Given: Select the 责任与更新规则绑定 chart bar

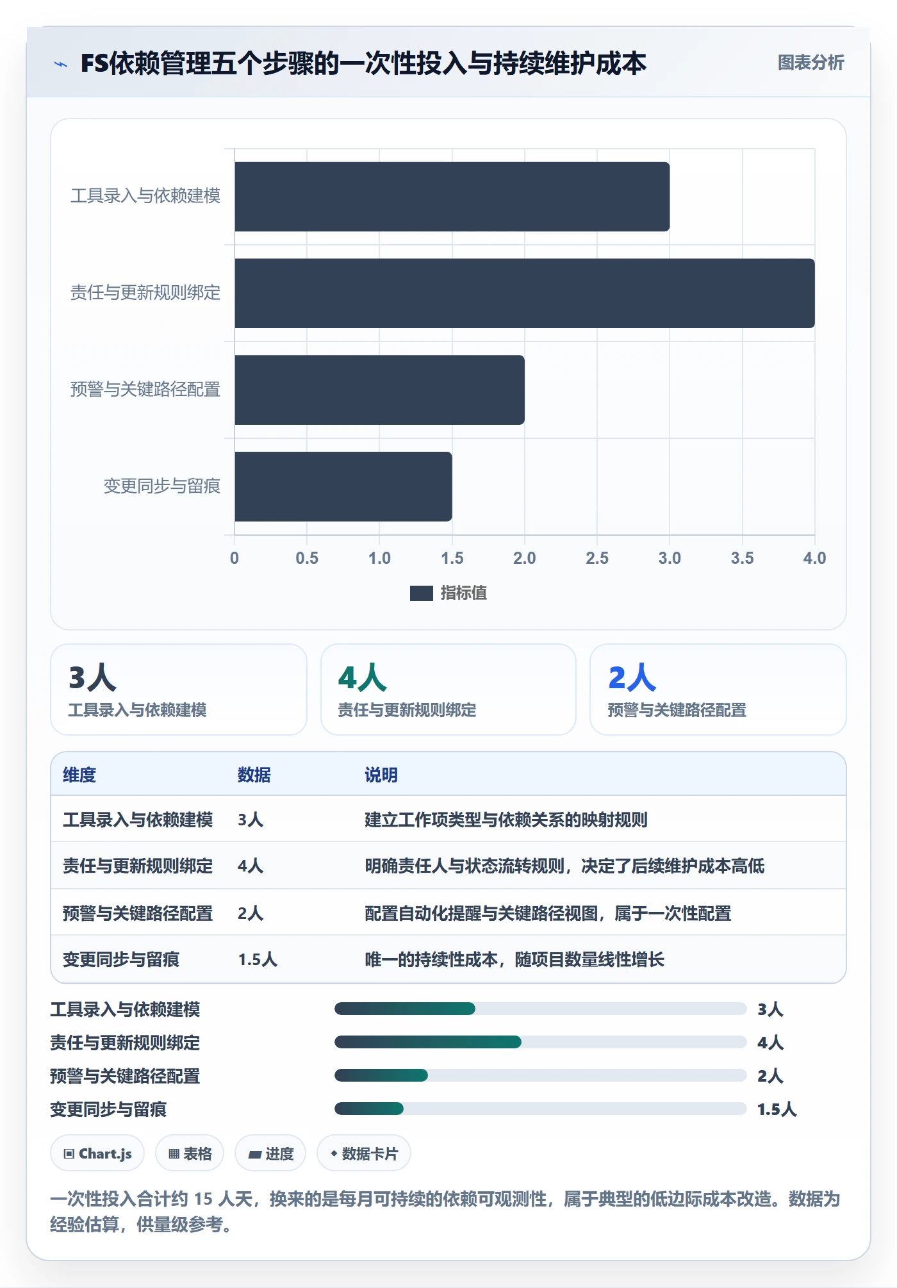Looking at the screenshot, I should 525,293.
